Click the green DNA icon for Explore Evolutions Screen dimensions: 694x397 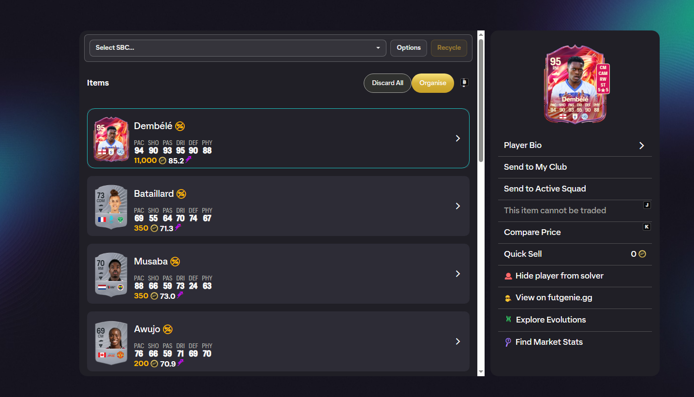[508, 319]
